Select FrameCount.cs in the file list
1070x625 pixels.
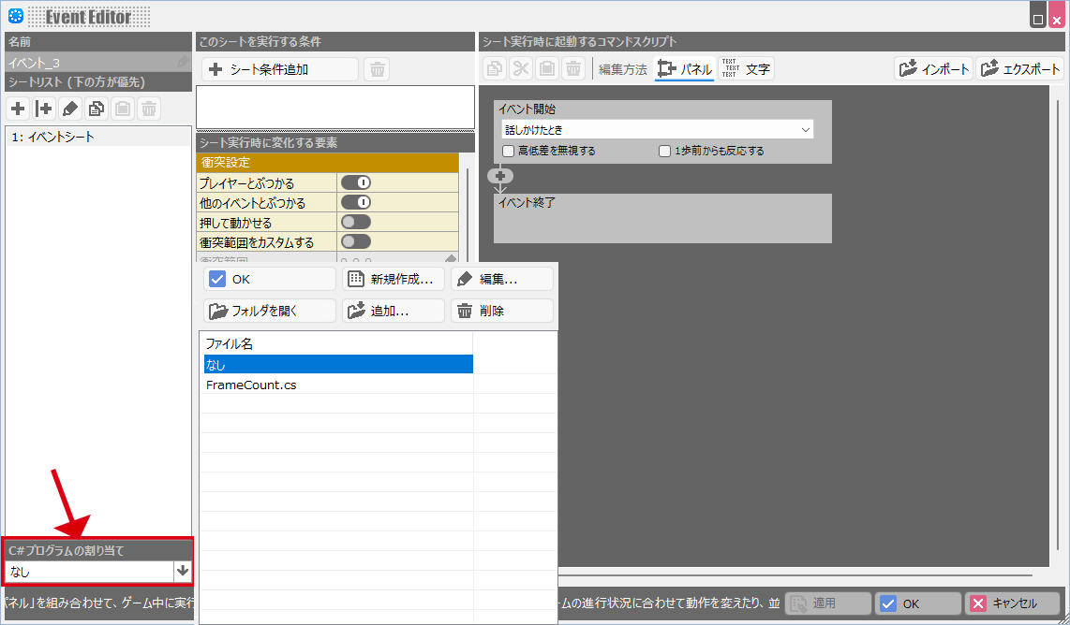point(251,385)
